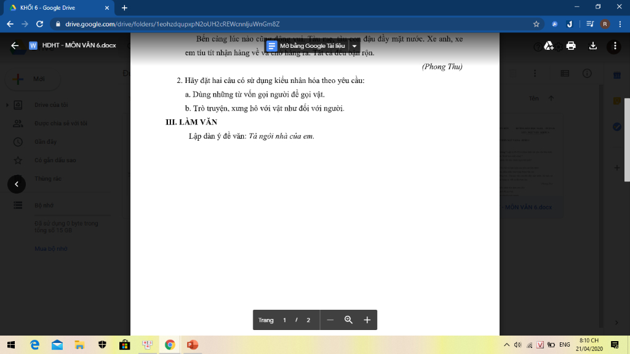This screenshot has width=630, height=354.
Task: Click Drive folder more options dots
Action: pos(535,74)
